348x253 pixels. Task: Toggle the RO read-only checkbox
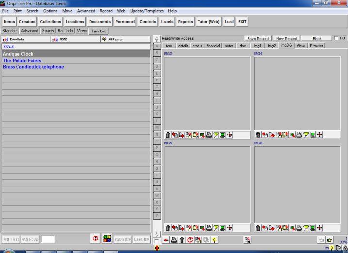(336, 38)
